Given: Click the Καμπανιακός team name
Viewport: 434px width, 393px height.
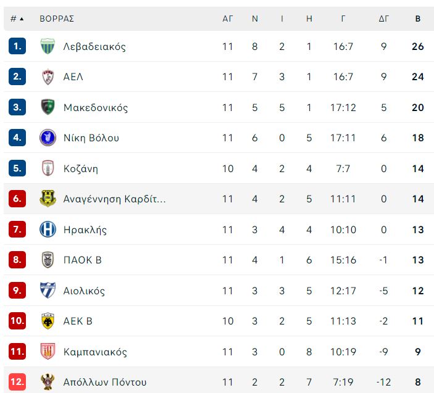Looking at the screenshot, I should 95,352.
